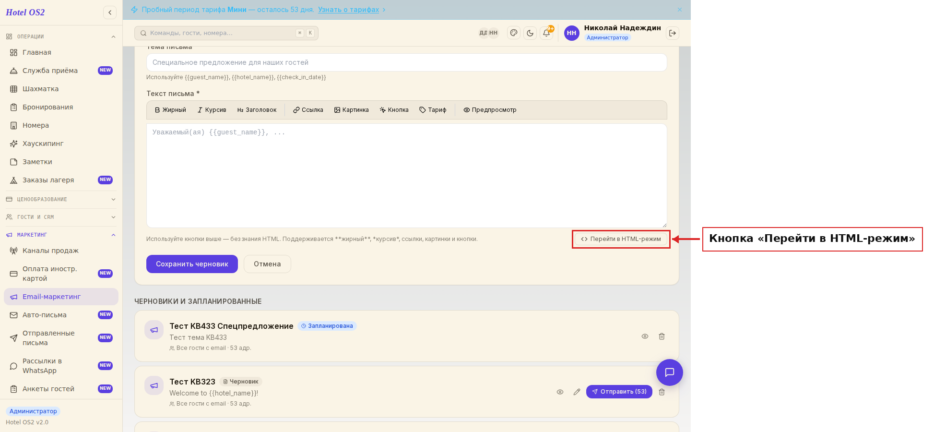Open the floating chat bubble
The width and height of the screenshot is (934, 432).
pyautogui.click(x=670, y=372)
